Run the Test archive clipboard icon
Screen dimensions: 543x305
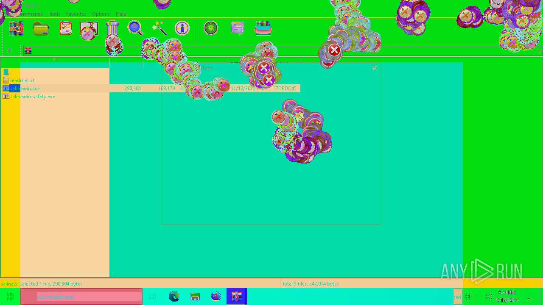[x=66, y=28]
